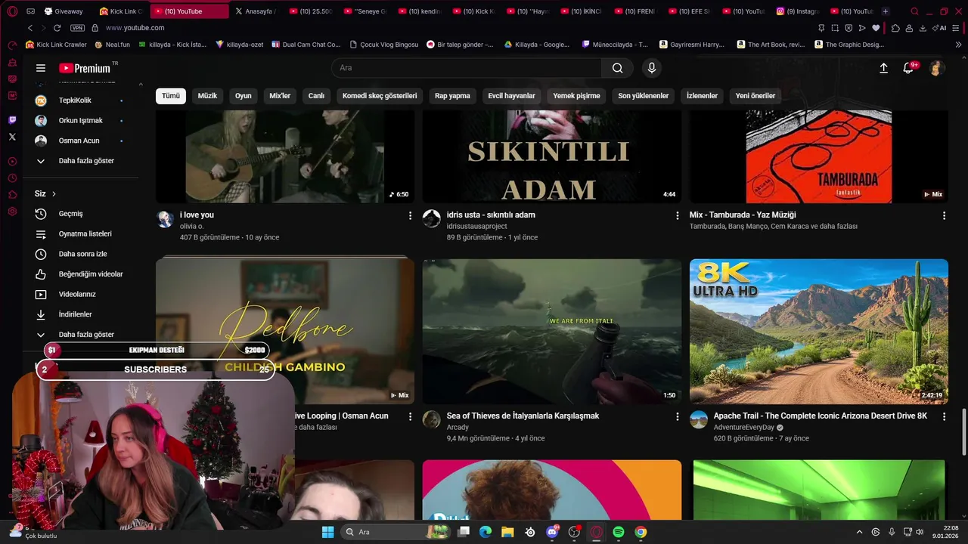This screenshot has height=544, width=968.
Task: Search tabs using the top-right magnifier
Action: point(914,11)
